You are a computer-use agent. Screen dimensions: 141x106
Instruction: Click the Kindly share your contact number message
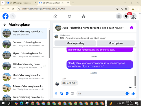pos(100,64)
